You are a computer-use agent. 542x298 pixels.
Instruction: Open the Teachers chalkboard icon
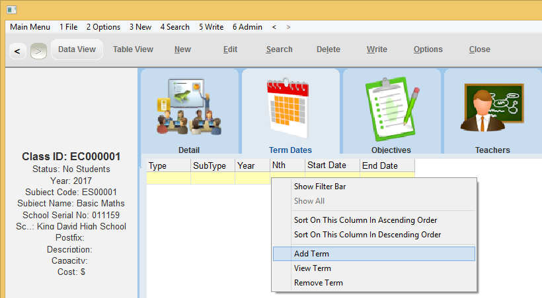492,107
